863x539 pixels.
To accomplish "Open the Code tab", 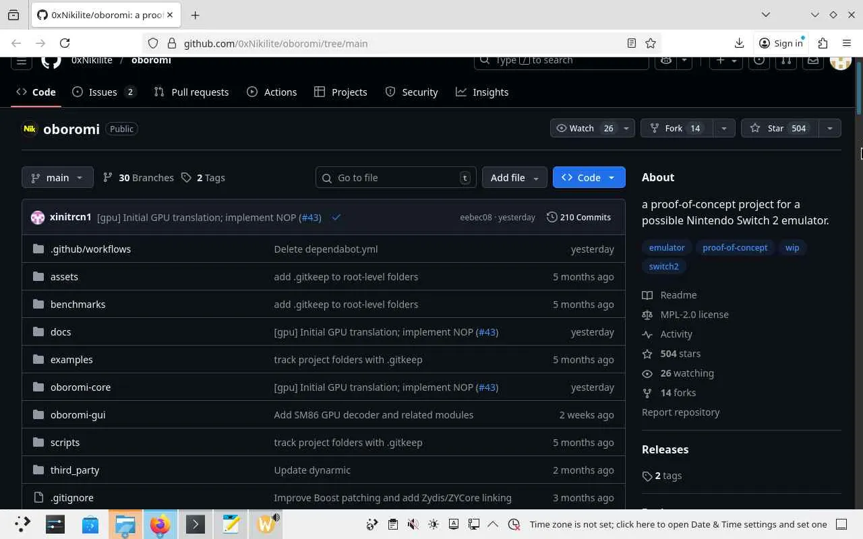I will point(36,92).
